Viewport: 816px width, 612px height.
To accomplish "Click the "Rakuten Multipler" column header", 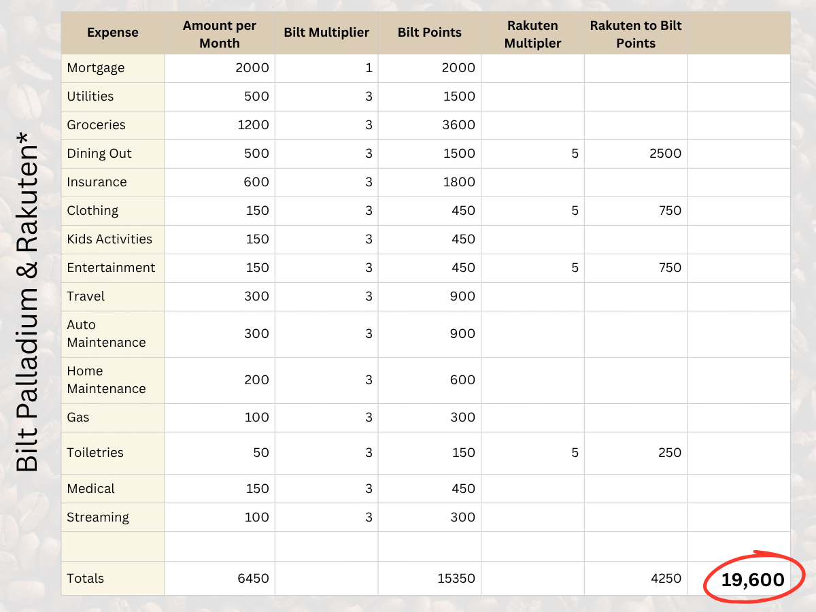I will (x=533, y=34).
